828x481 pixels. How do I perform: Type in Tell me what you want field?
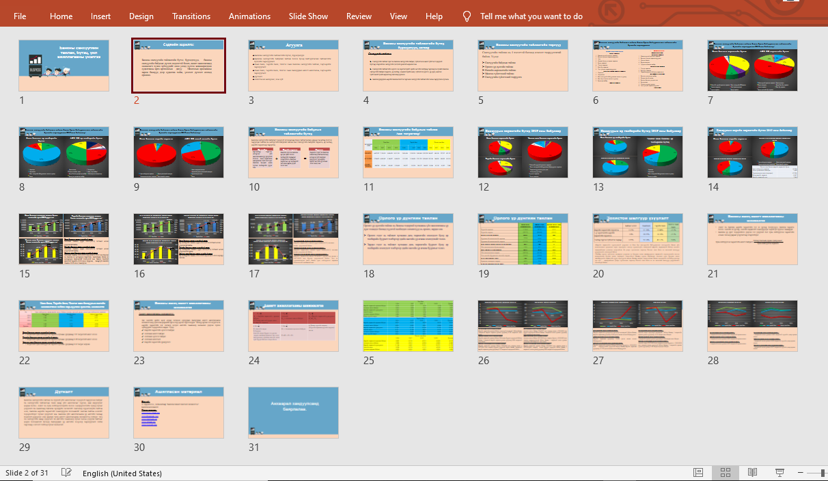click(x=531, y=16)
